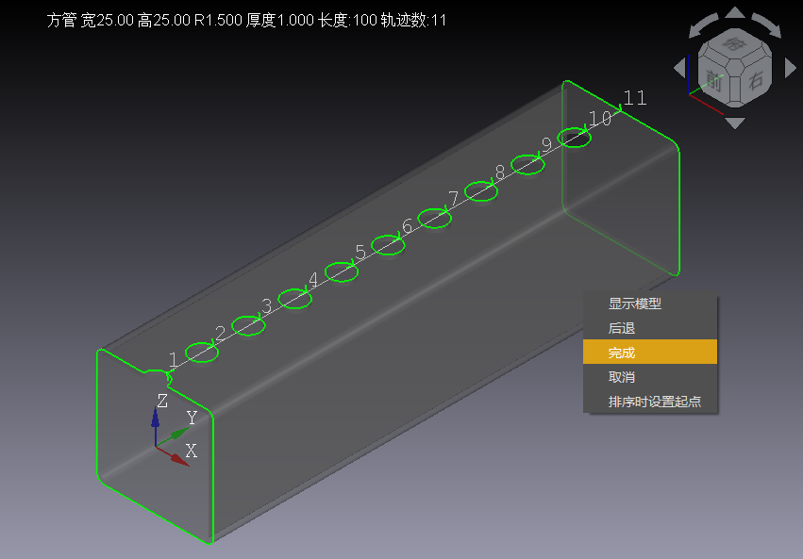Image resolution: width=803 pixels, height=559 pixels.
Task: Click the left arrow beside the navigation cube
Action: (x=679, y=68)
